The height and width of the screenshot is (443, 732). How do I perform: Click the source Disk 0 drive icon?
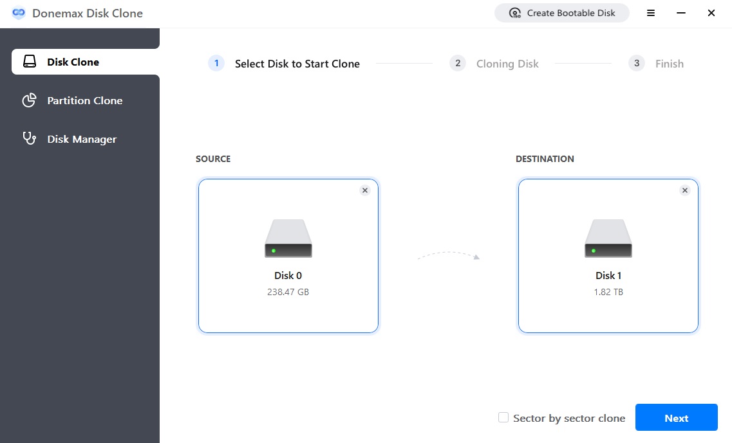click(288, 238)
